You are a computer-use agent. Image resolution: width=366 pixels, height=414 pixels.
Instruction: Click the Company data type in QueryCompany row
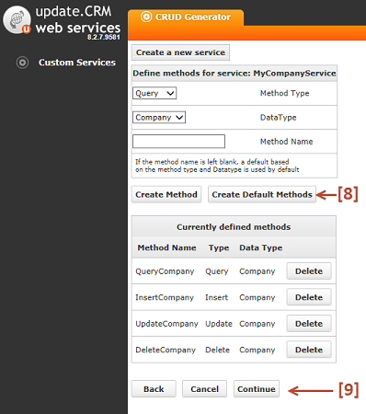coord(257,271)
